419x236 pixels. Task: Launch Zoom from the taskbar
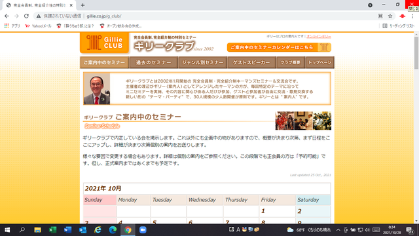tap(143, 230)
